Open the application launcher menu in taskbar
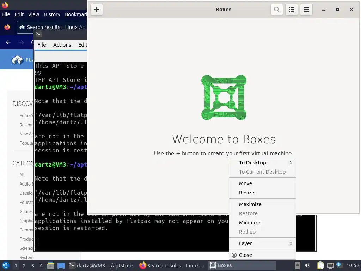Image resolution: width=361 pixels, height=271 pixels. (x=6, y=265)
